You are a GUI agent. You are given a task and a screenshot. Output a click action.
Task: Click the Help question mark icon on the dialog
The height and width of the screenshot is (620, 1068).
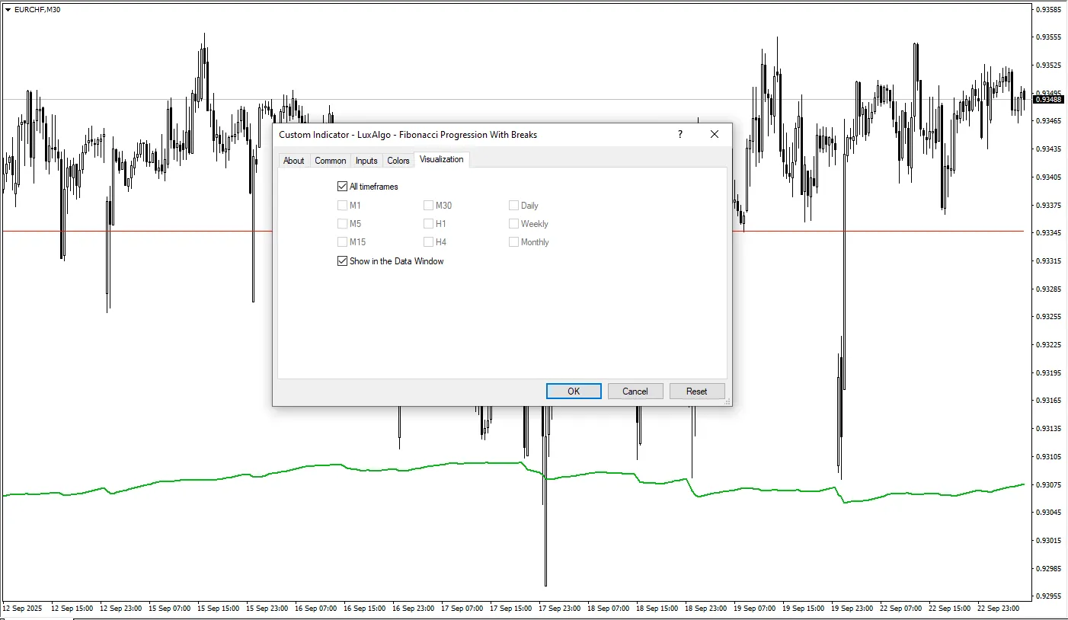[679, 134]
